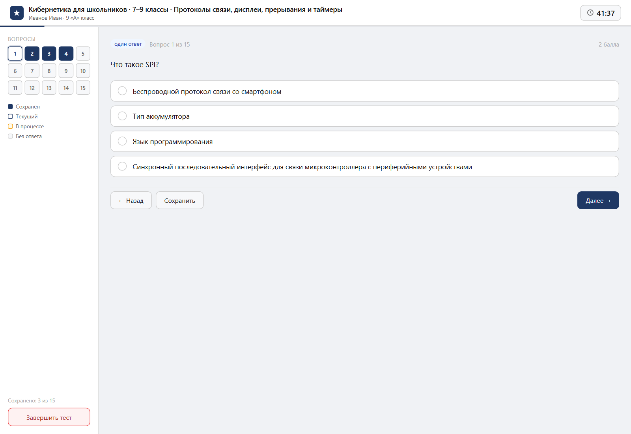
Task: Click the 'Сохранён' legend entry
Action: pos(24,107)
